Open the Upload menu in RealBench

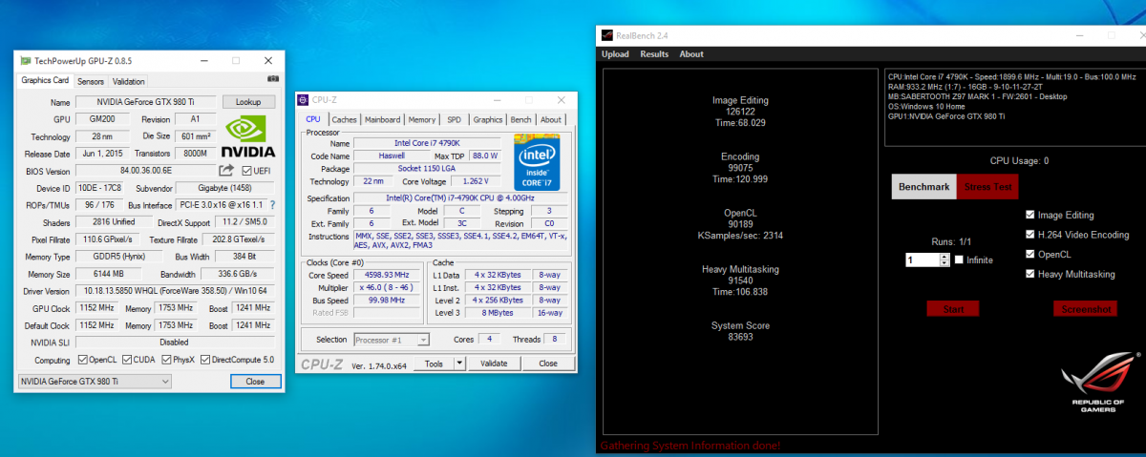615,54
